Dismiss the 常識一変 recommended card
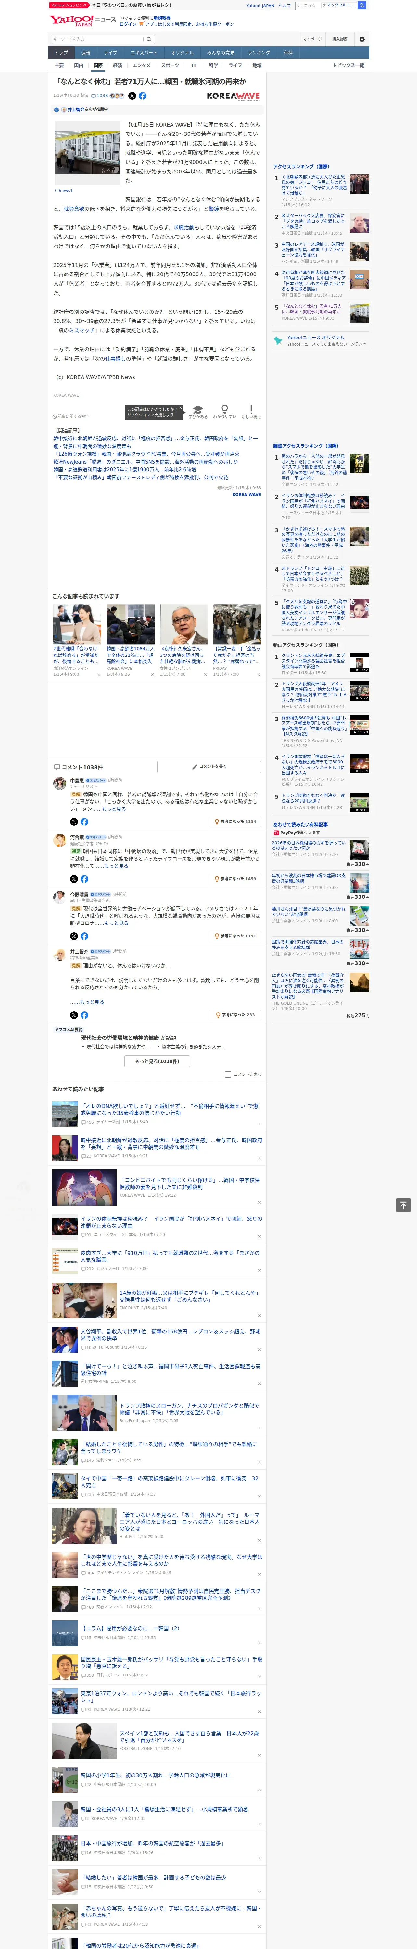The height and width of the screenshot is (1949, 417). click(x=259, y=675)
